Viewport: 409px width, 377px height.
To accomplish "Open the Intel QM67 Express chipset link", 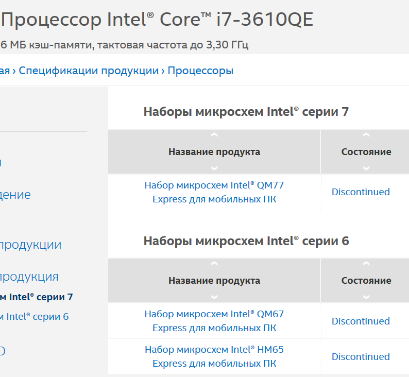I will point(214,321).
